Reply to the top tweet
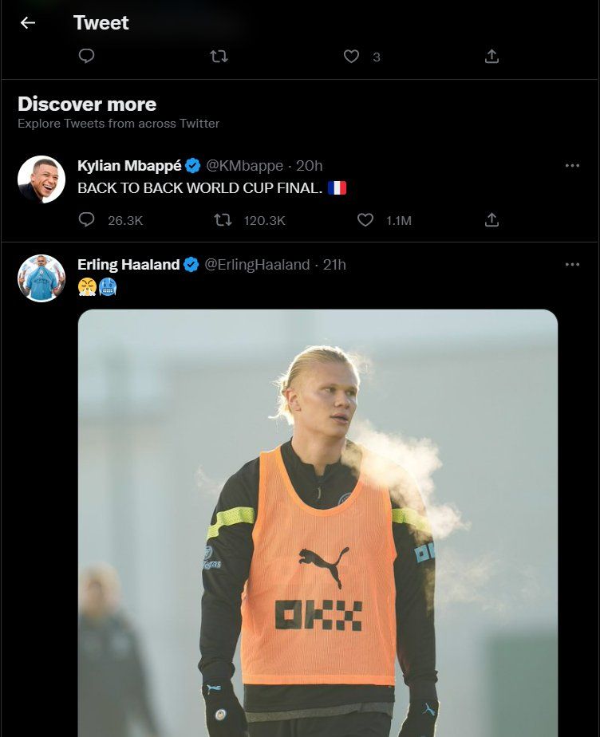 tap(87, 56)
